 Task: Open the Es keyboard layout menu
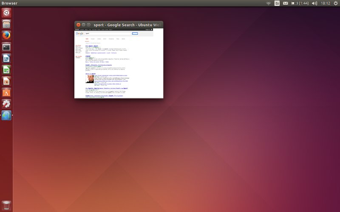(277, 3)
